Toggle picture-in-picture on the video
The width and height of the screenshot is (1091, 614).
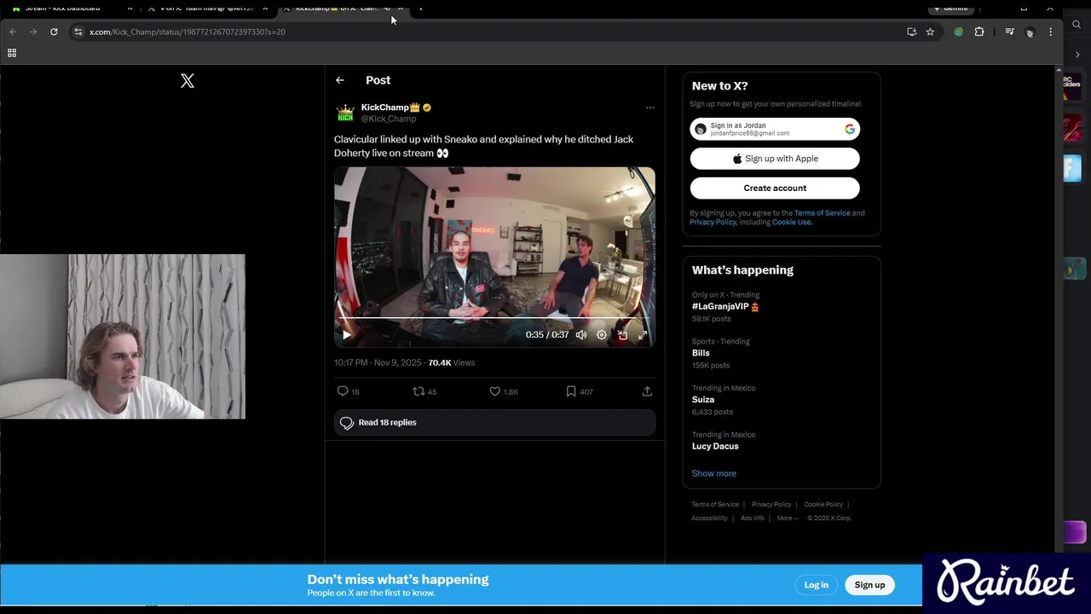pyautogui.click(x=622, y=335)
